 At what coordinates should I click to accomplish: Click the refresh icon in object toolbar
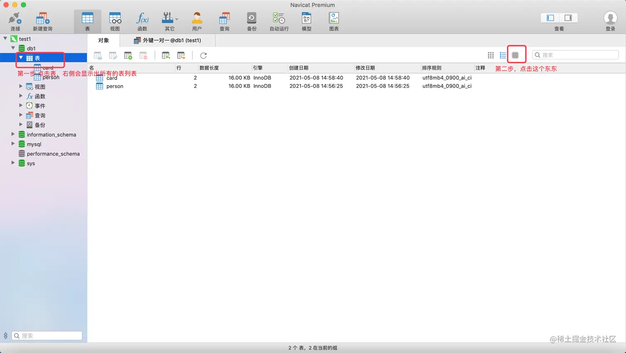pos(203,55)
